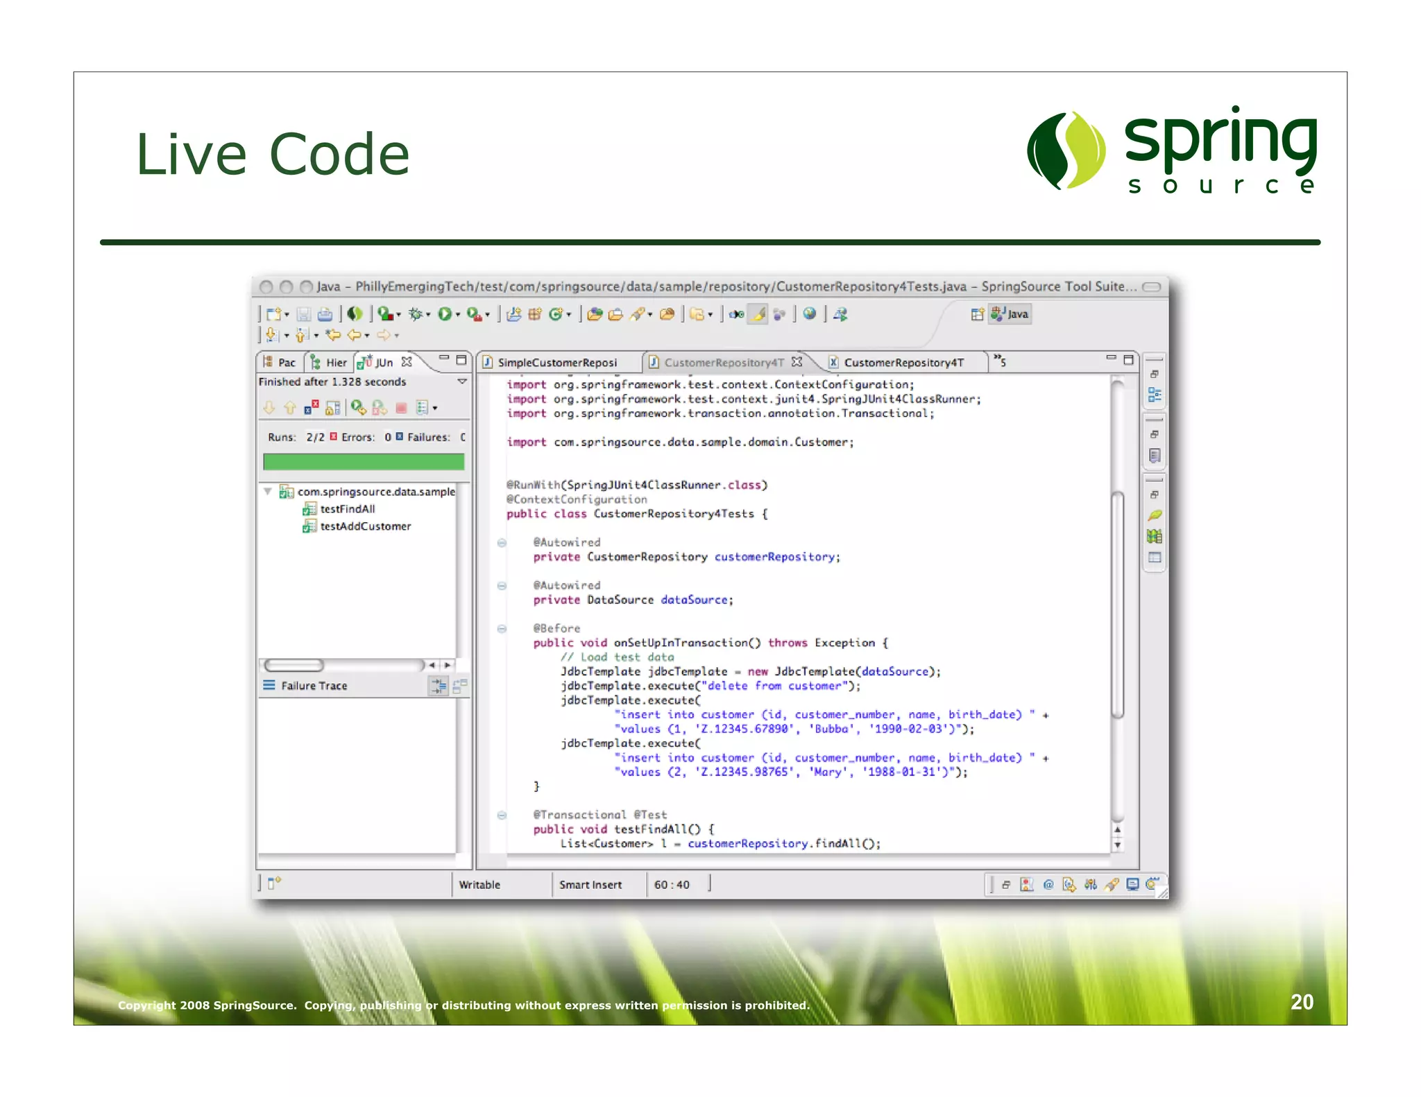Open the New Class dropdown arrow

click(x=569, y=315)
